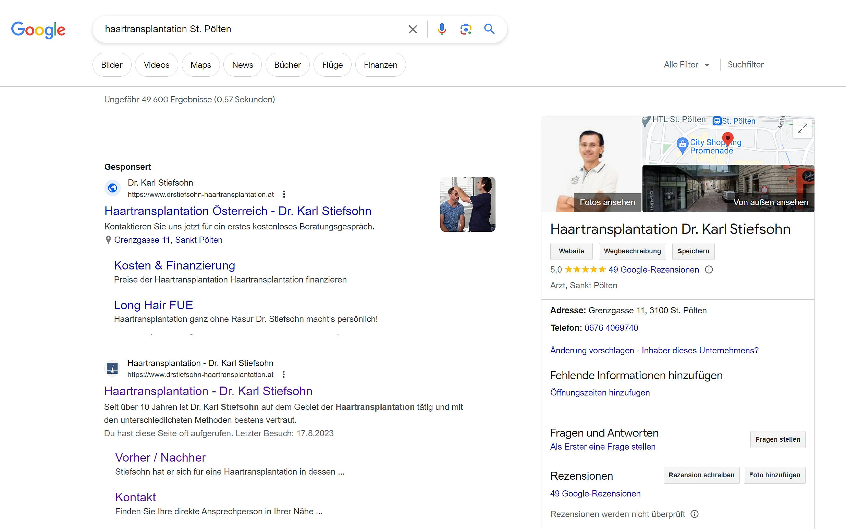Click address text Grenzgasse 11, 3100 St. Pölten

[x=648, y=310]
